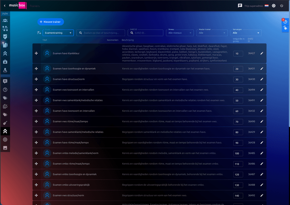This screenshot has height=205, width=290.
Task: Click the musicbox logo
Action: pyautogui.click(x=18, y=5)
